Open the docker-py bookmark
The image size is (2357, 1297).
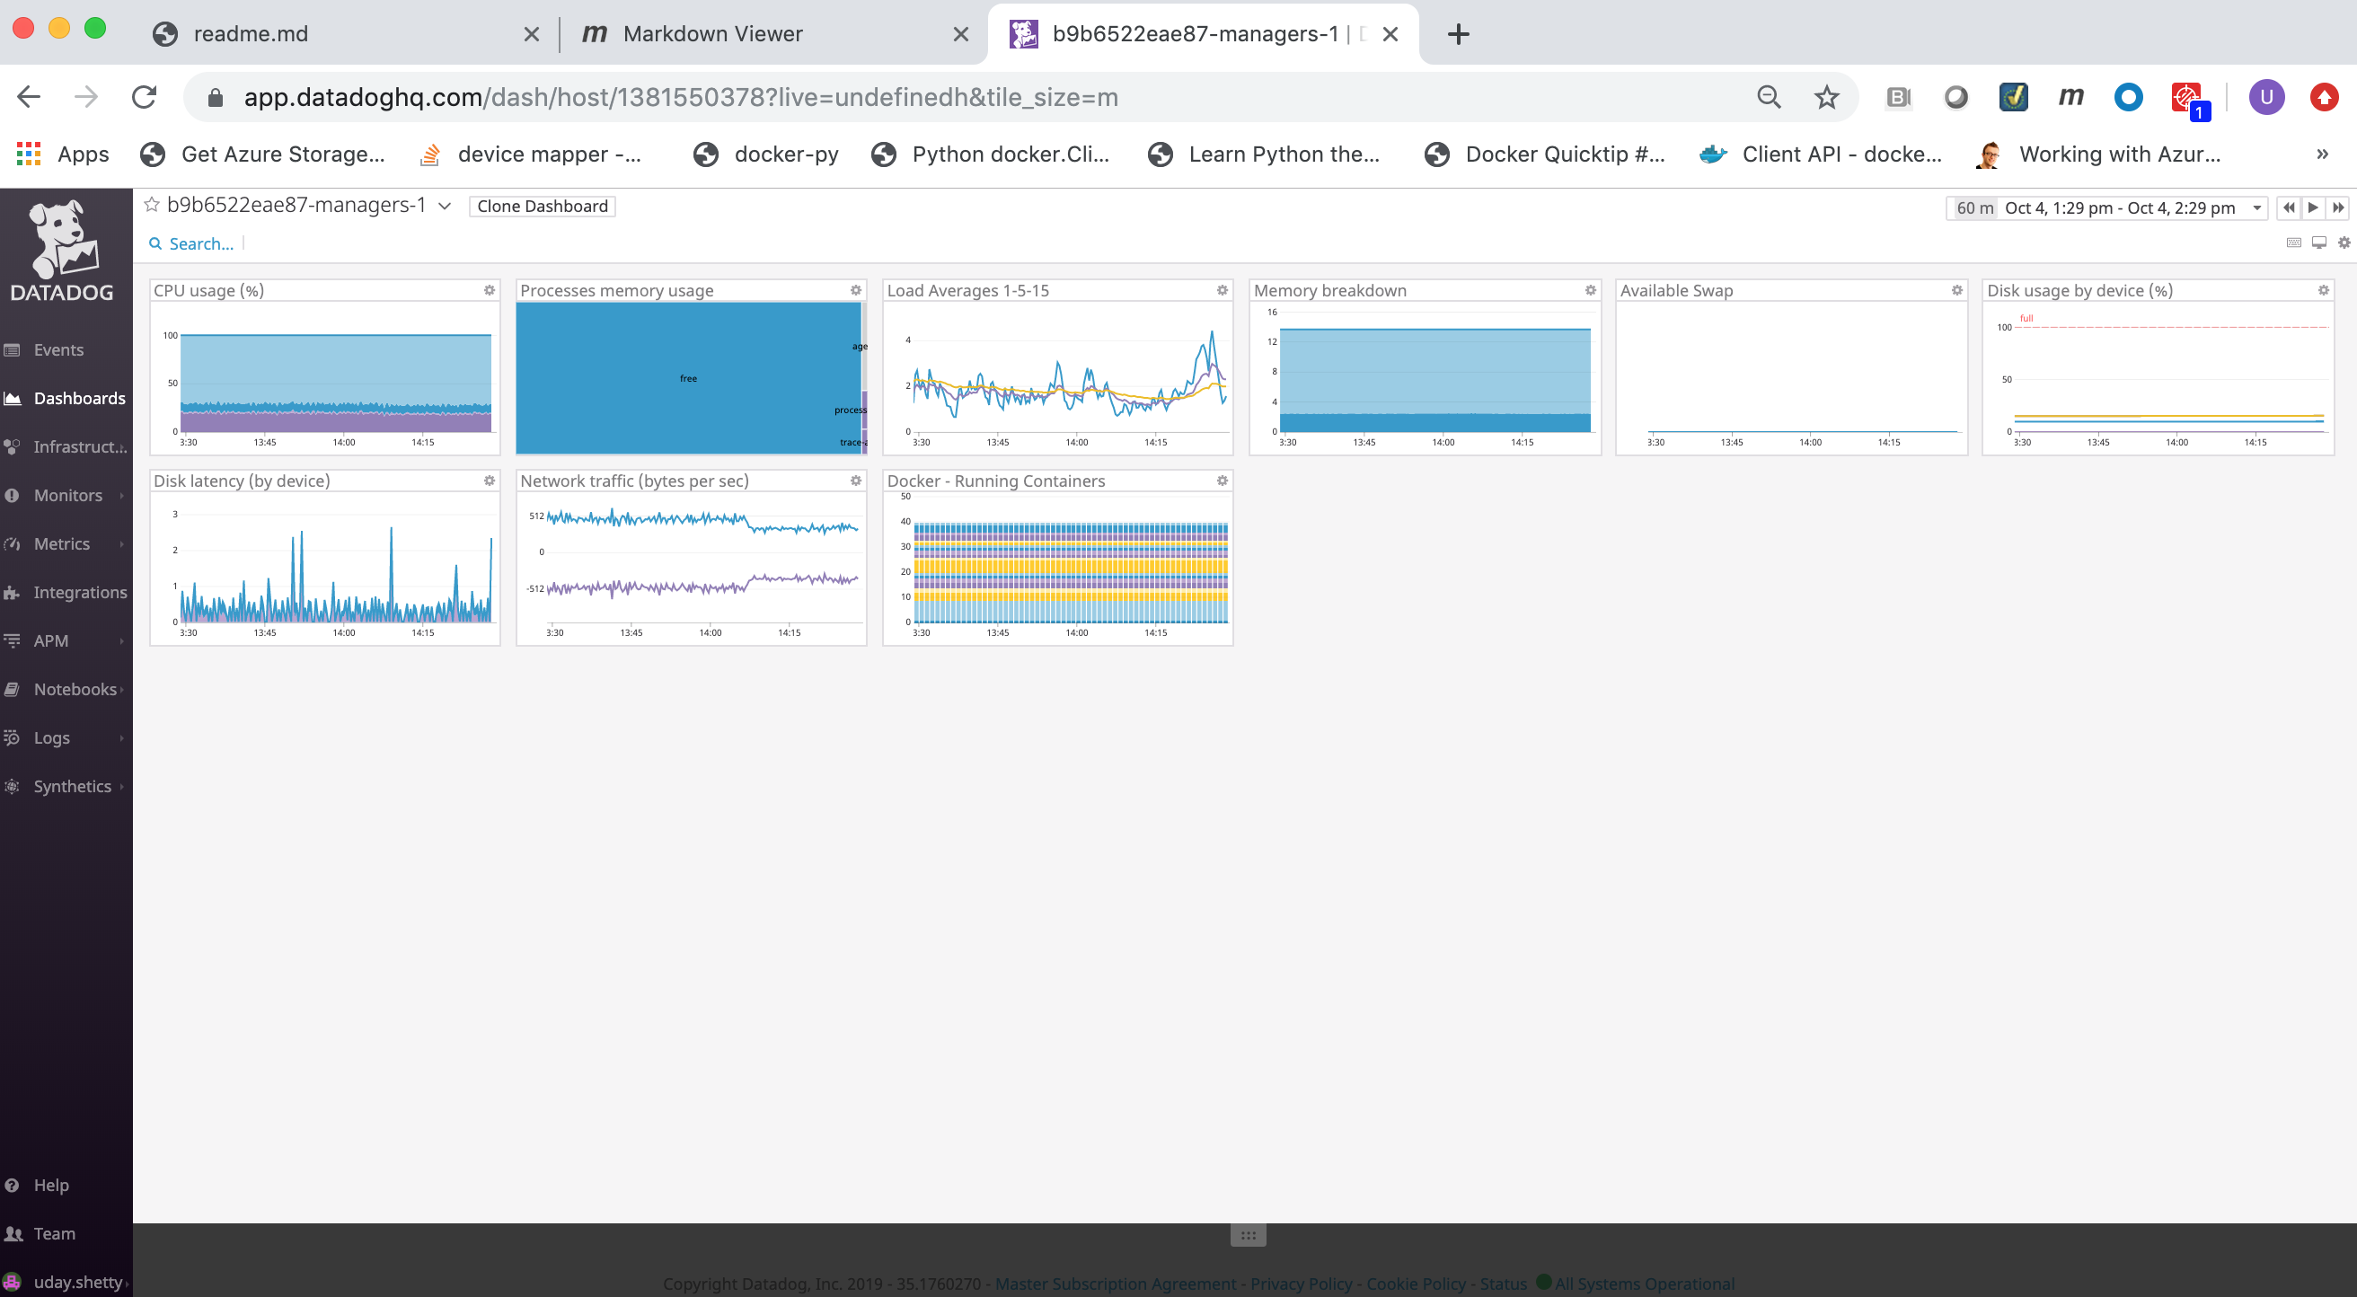767,154
